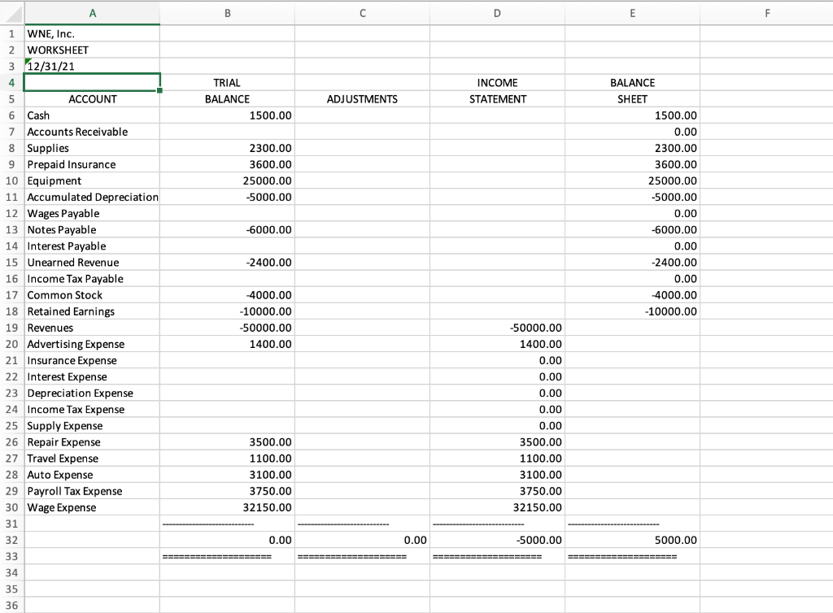Click the 'STATEMENT' header cell
The height and width of the screenshot is (613, 833).
497,99
